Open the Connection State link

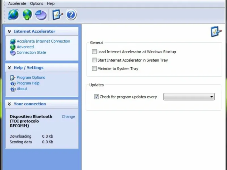pos(31,52)
